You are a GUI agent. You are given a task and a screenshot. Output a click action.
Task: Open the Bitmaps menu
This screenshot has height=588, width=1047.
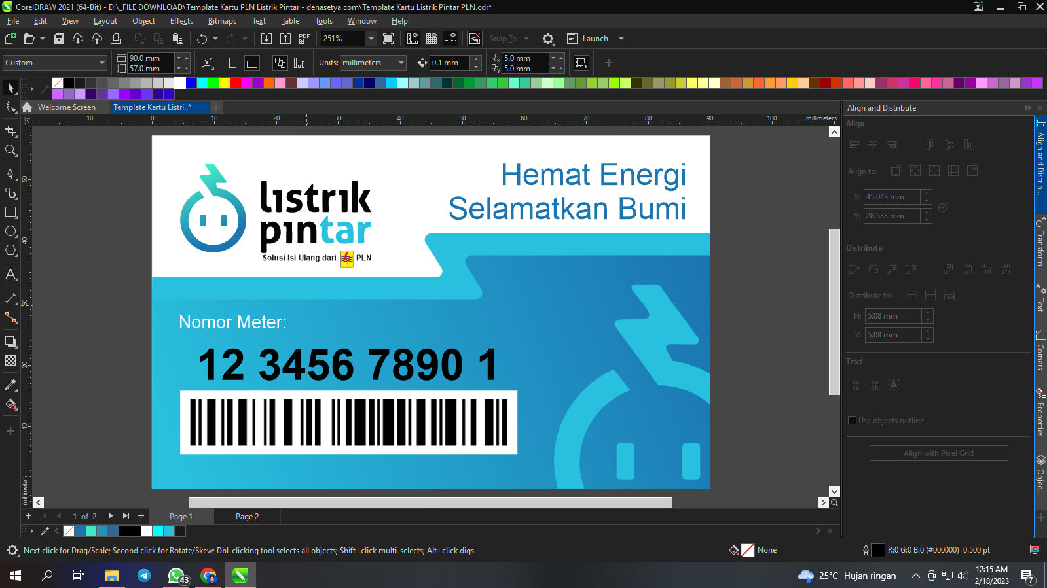click(x=222, y=21)
